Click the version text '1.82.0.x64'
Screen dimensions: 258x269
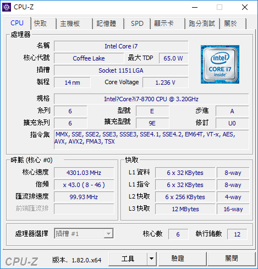click(86, 260)
